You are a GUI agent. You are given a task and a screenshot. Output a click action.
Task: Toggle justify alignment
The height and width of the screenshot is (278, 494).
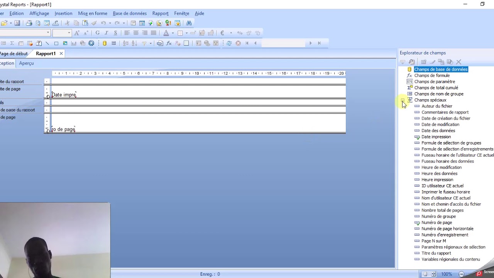(x=153, y=33)
